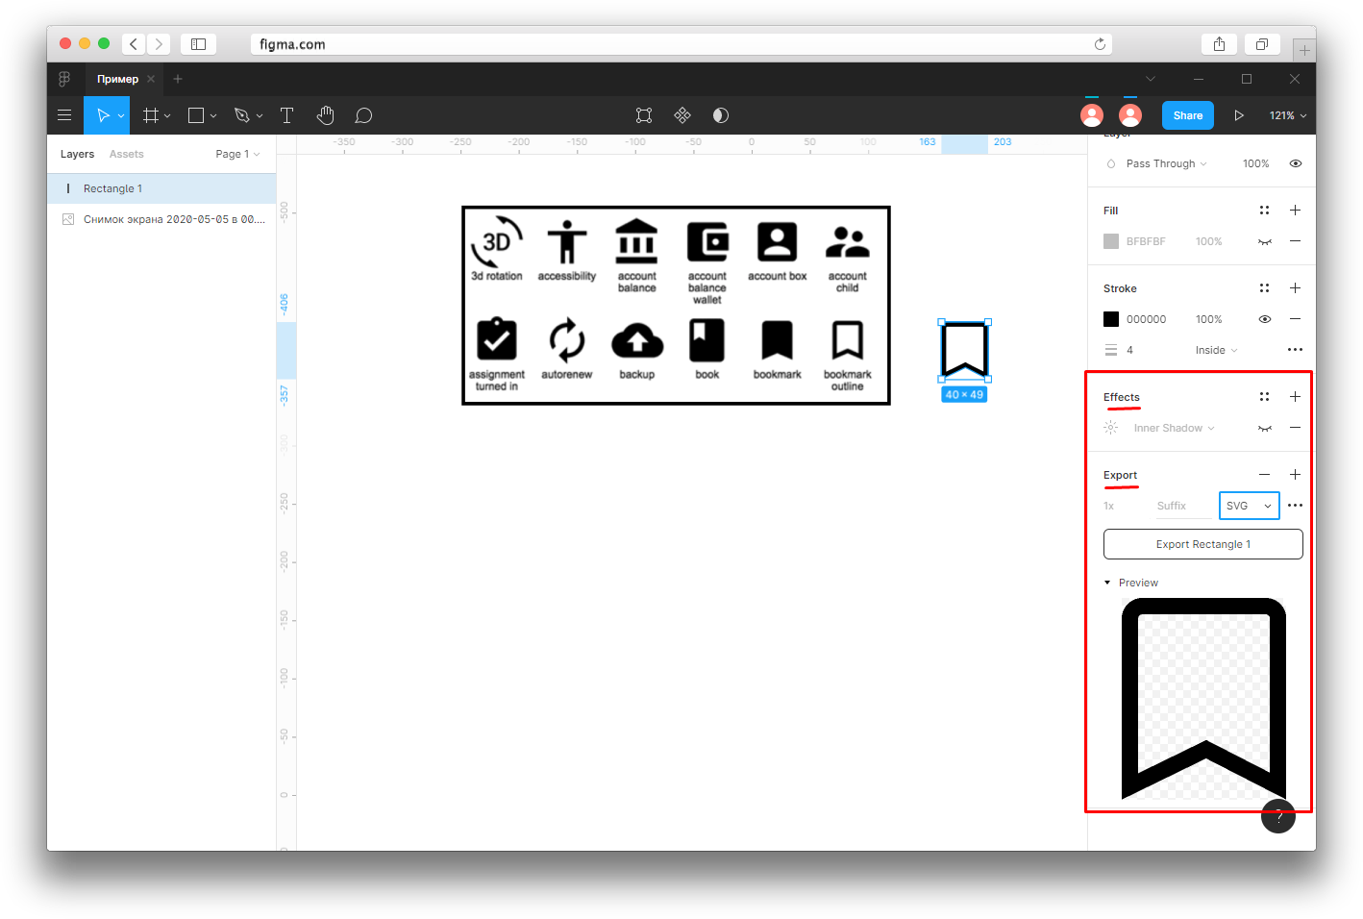Image resolution: width=1363 pixels, height=919 pixels.
Task: Switch to the Assets tab
Action: (x=126, y=154)
